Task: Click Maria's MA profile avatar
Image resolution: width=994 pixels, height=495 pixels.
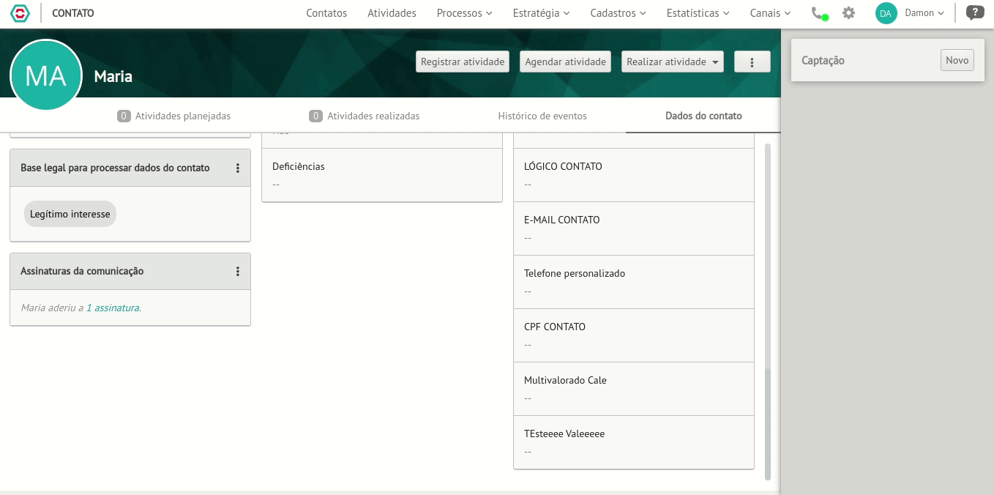Action: pos(45,75)
